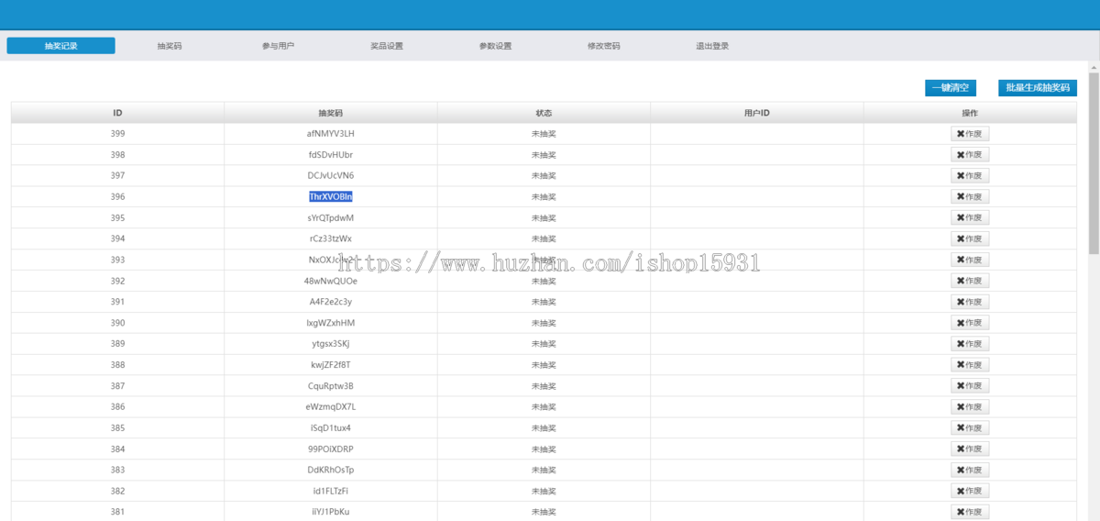Click the 未抽奖 status in row 388
This screenshot has height=521, width=1100.
click(544, 365)
